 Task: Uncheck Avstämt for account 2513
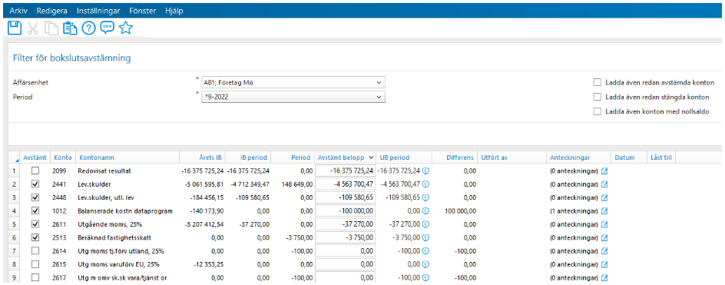point(35,238)
